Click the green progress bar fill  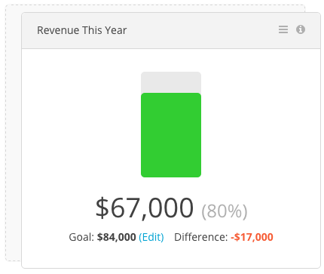pyautogui.click(x=171, y=135)
